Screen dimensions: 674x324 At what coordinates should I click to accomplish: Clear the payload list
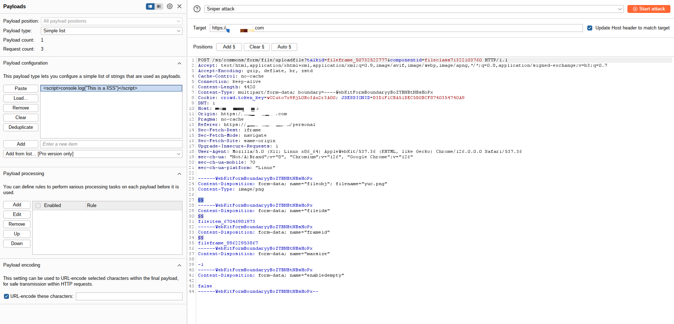pos(21,118)
